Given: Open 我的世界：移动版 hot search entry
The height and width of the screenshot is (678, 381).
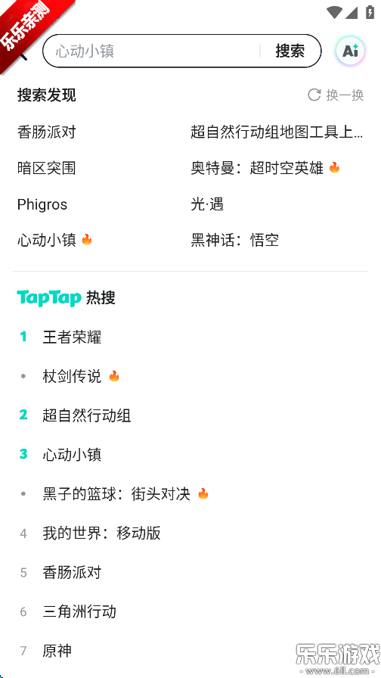Looking at the screenshot, I should pos(101,533).
